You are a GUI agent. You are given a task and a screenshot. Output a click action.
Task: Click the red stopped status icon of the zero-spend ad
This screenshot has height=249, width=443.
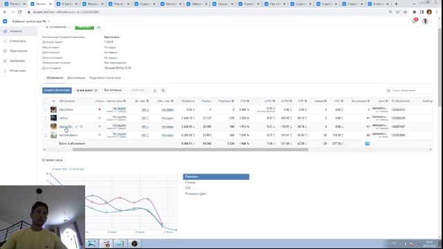[100, 109]
